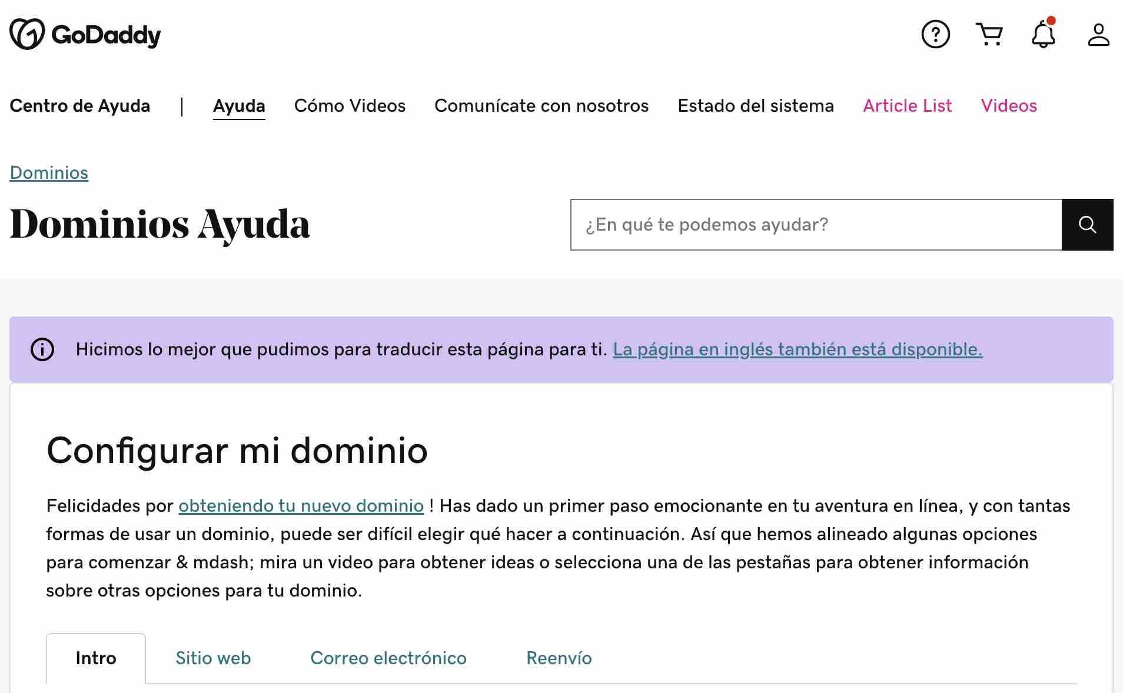1123x693 pixels.
Task: Switch to the Sitio web tab
Action: 213,658
